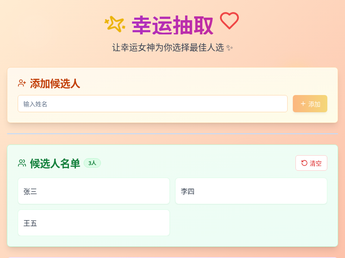Click the 候选人名单 section header text
This screenshot has height=258, width=345.
click(55, 163)
